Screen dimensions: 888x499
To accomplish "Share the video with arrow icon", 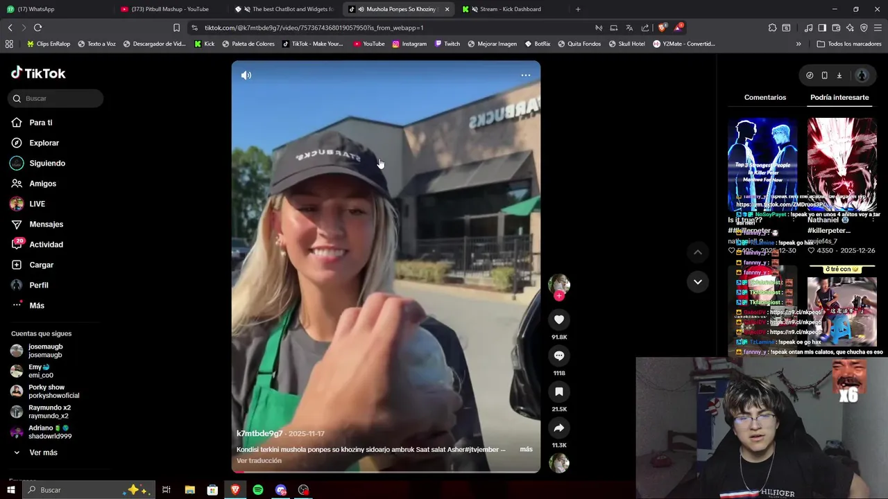I will (559, 428).
